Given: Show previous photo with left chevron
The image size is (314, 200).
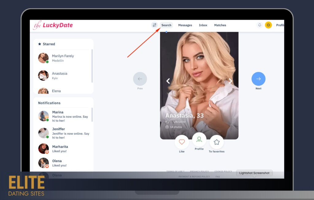Looking at the screenshot, I should point(168,81).
